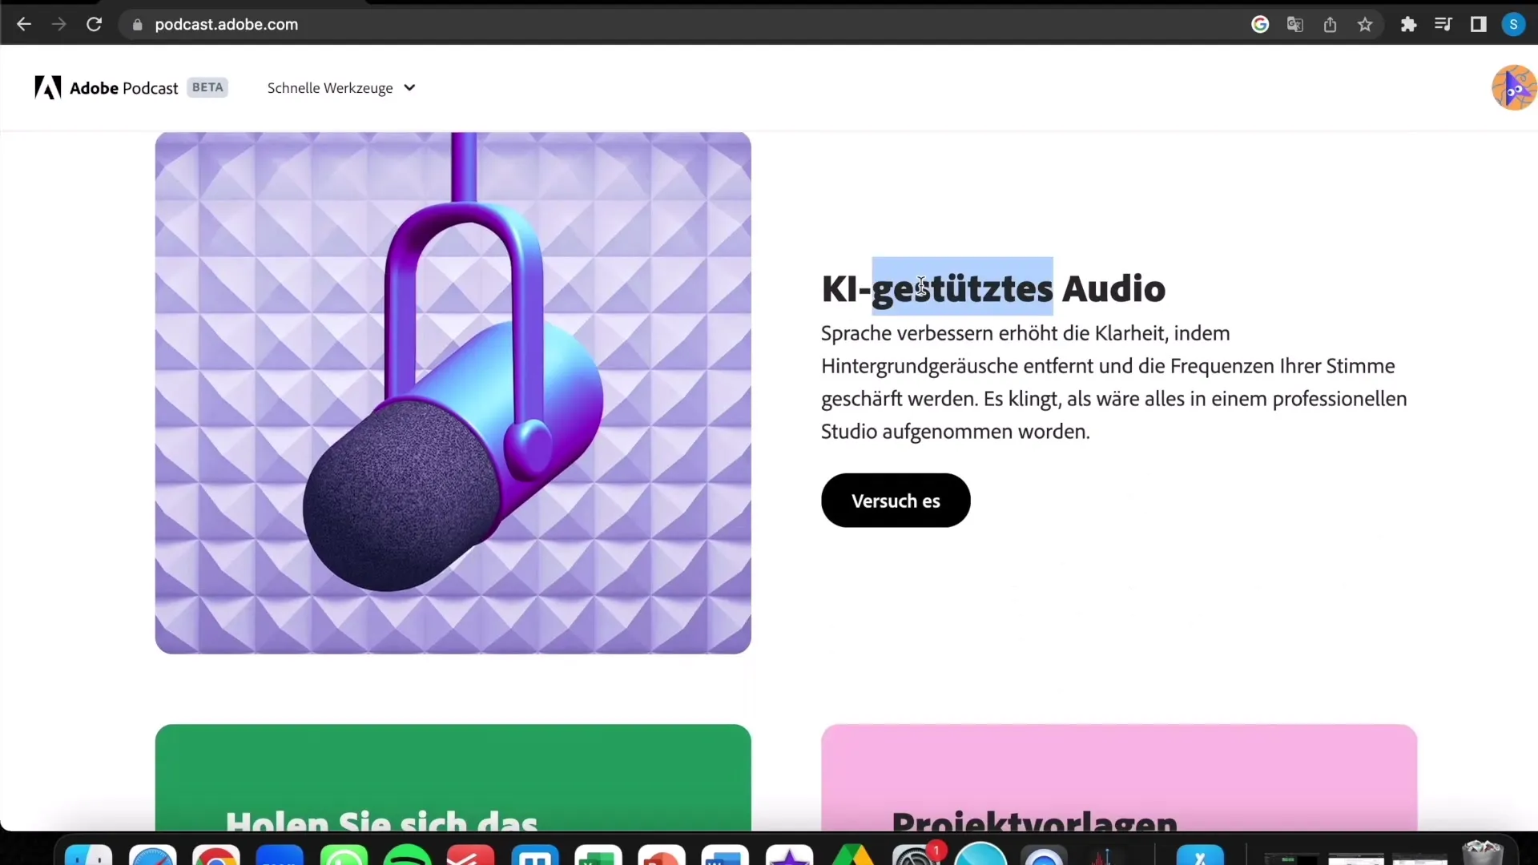
Task: Click the back navigation arrow
Action: (x=24, y=24)
